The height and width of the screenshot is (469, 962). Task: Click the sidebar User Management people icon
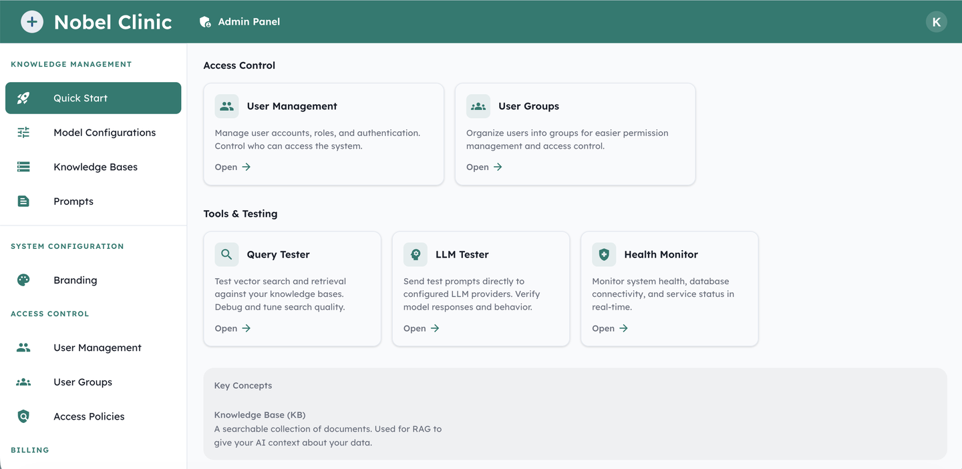coord(23,348)
